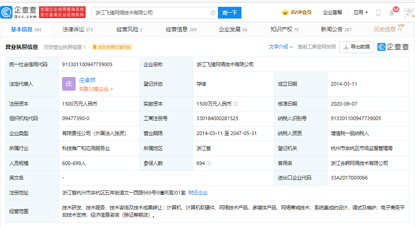415x228 pixels.
Task: Click the mobile phone icon in header
Action: 378,12
